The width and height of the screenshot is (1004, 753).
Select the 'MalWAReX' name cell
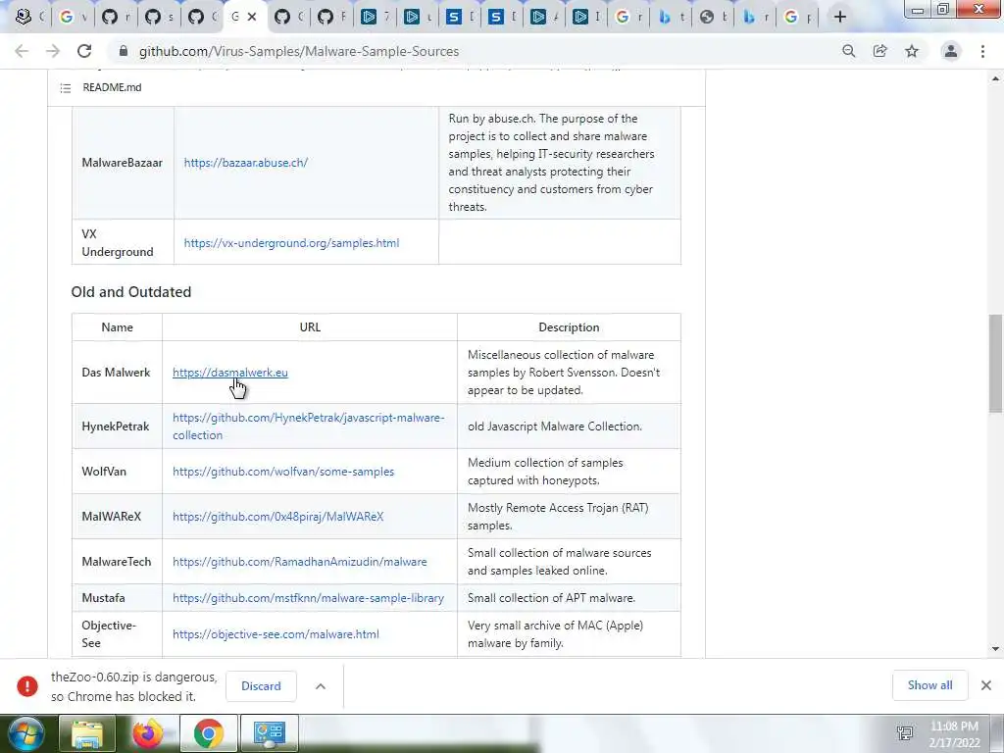pos(117,516)
